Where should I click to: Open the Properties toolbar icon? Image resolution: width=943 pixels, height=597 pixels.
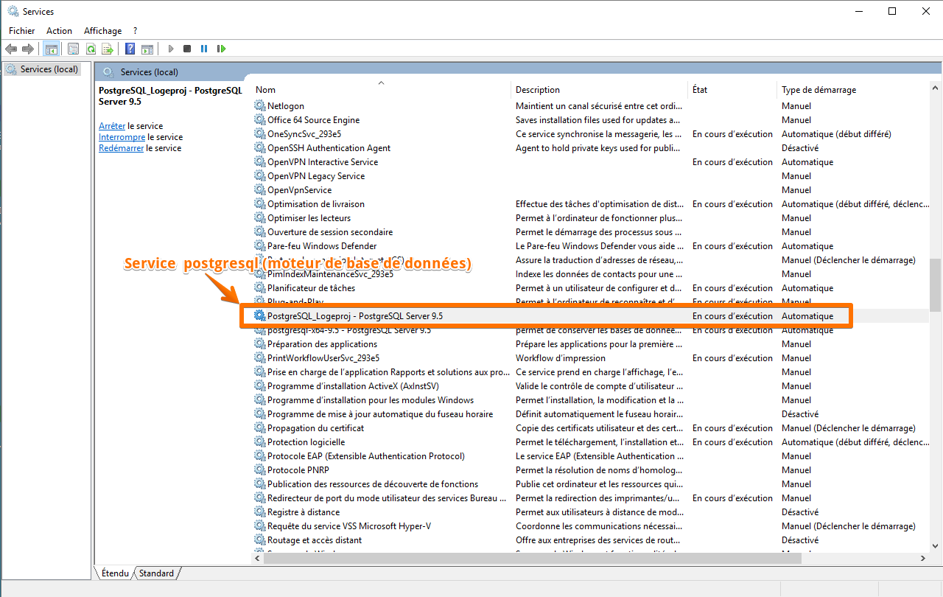pos(73,49)
